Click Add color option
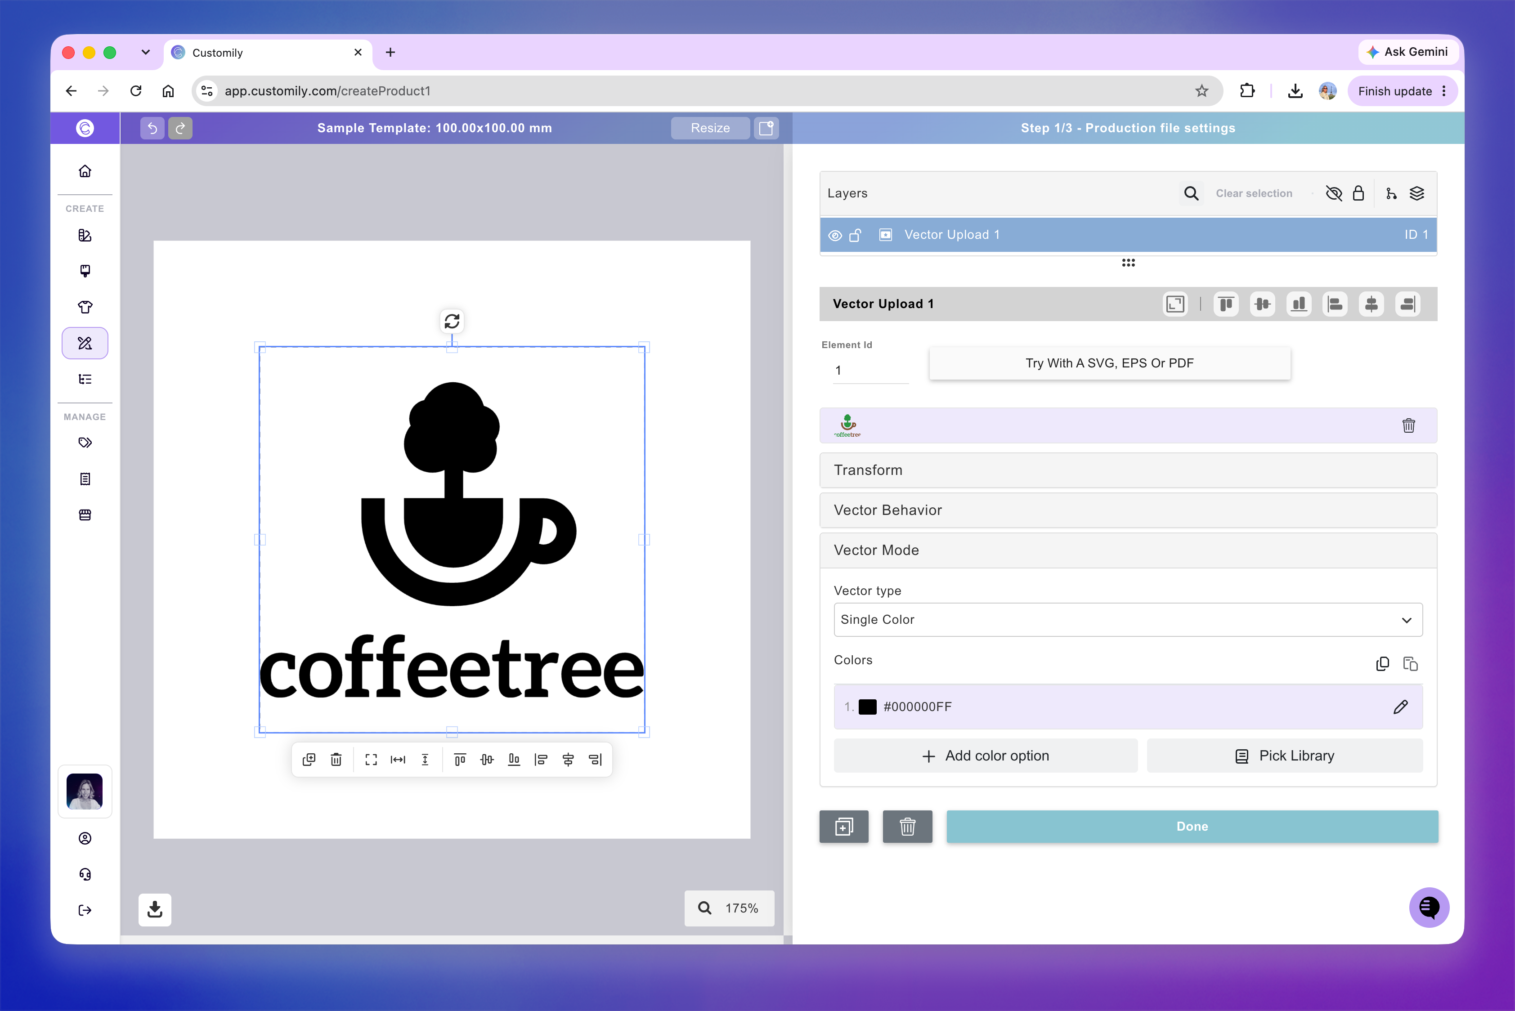This screenshot has width=1515, height=1011. (x=986, y=756)
